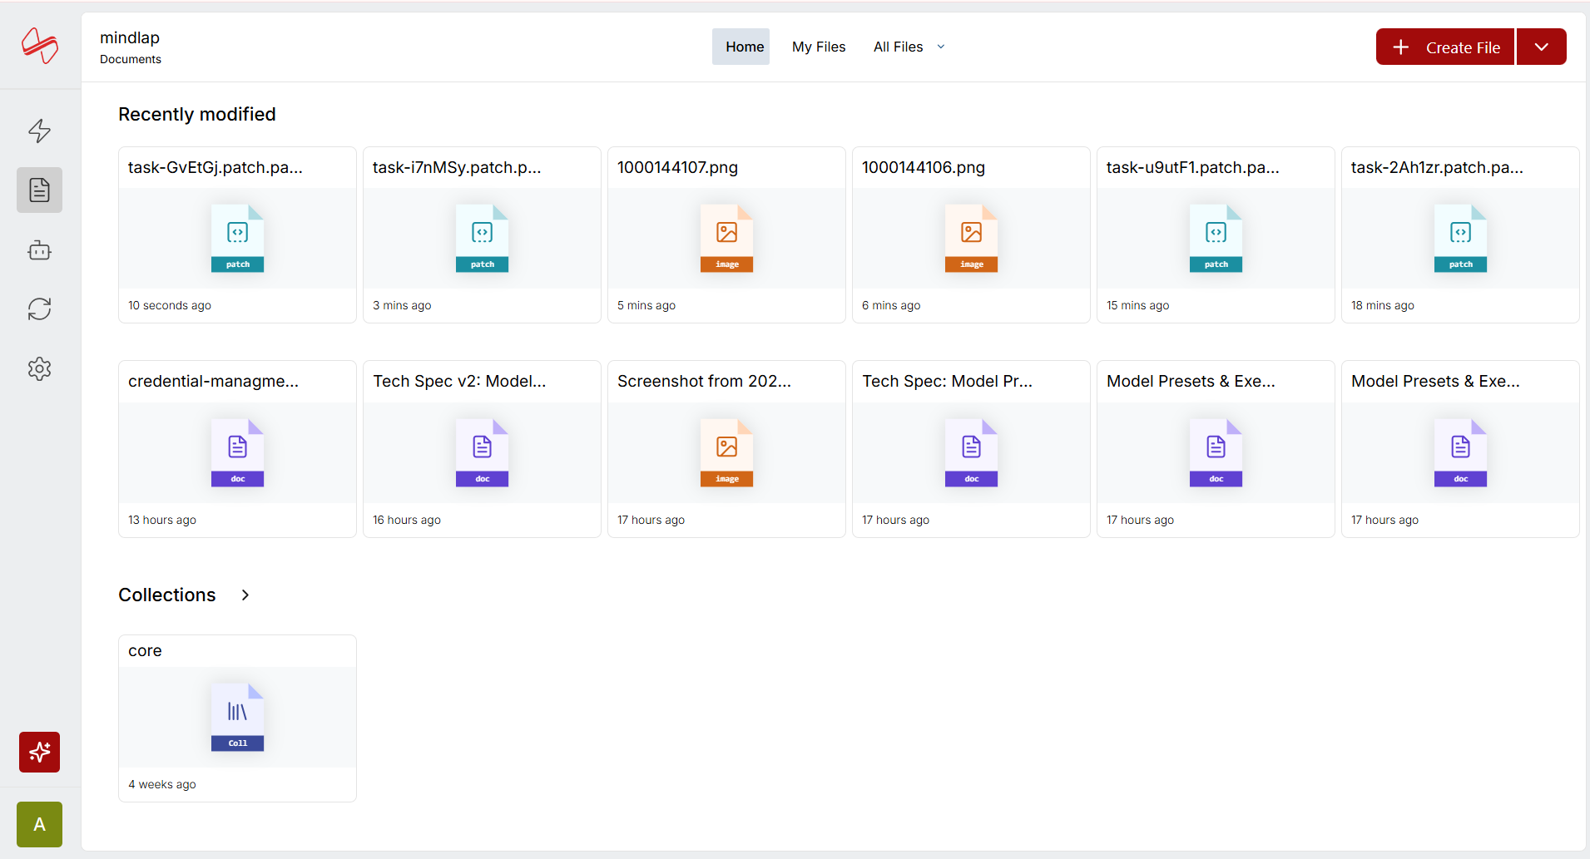Open task-GvEtGj.patch.pa... file title

coord(215,167)
